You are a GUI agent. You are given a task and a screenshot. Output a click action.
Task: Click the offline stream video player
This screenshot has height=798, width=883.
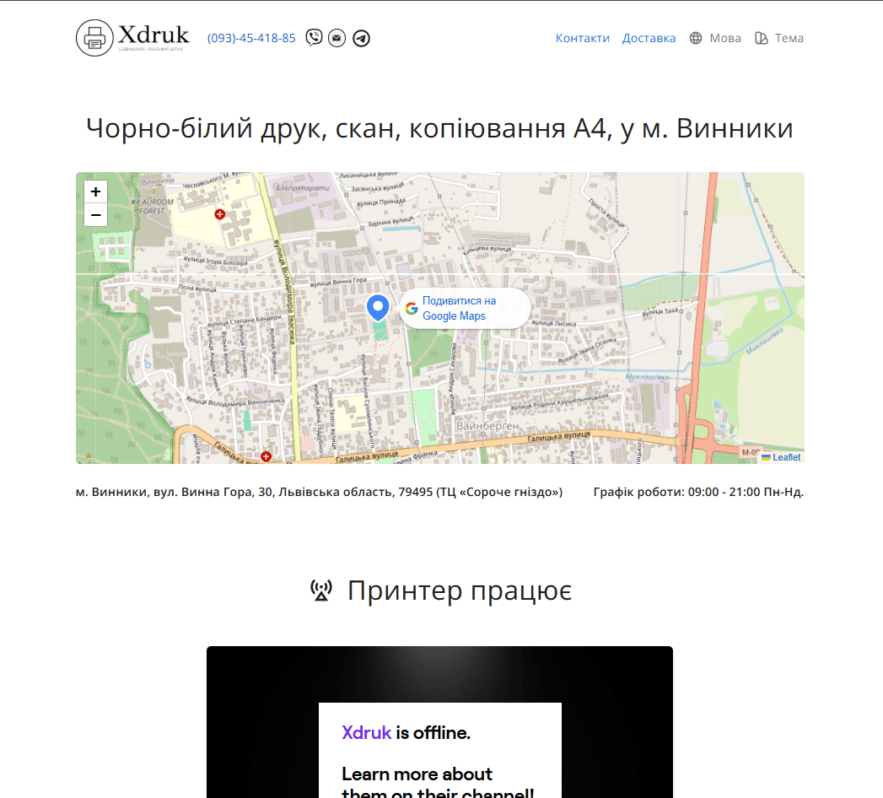(439, 722)
